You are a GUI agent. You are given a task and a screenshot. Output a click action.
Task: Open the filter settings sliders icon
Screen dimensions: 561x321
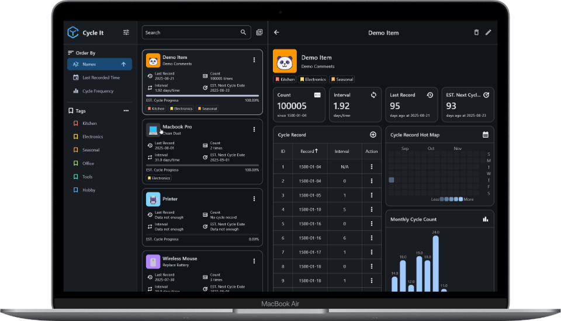click(x=126, y=33)
